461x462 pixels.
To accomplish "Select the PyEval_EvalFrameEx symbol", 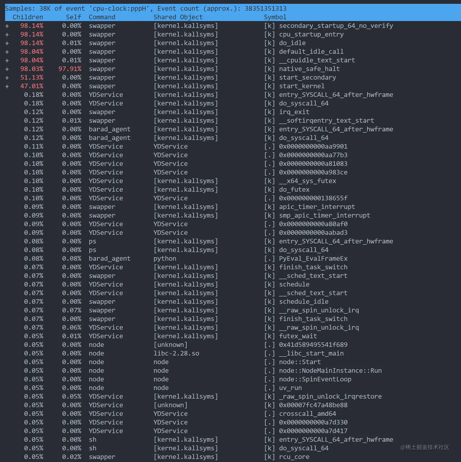I will [x=313, y=258].
